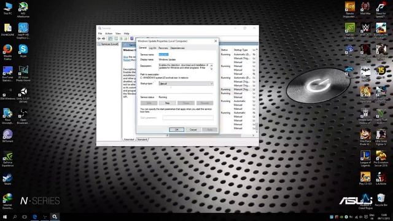The image size is (393, 221).
Task: Select the One Piece Pirate Warriors icon
Action: 365,138
